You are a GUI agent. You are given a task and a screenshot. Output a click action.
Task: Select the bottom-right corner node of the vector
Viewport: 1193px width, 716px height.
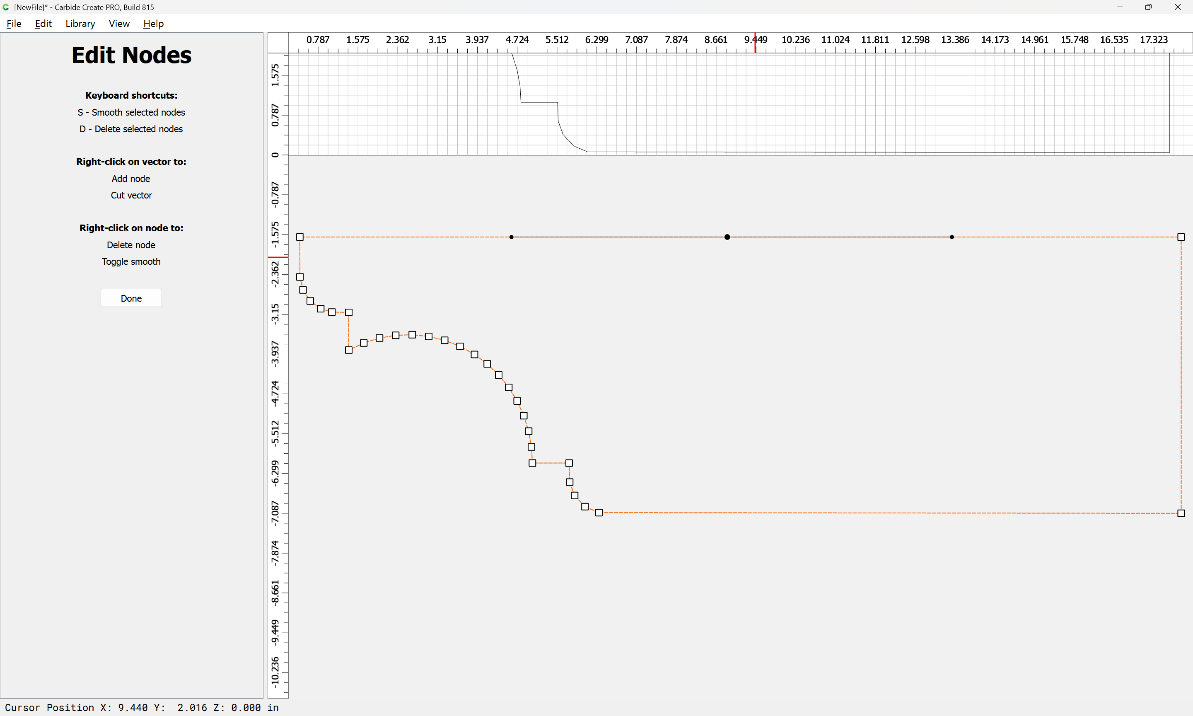[1181, 513]
